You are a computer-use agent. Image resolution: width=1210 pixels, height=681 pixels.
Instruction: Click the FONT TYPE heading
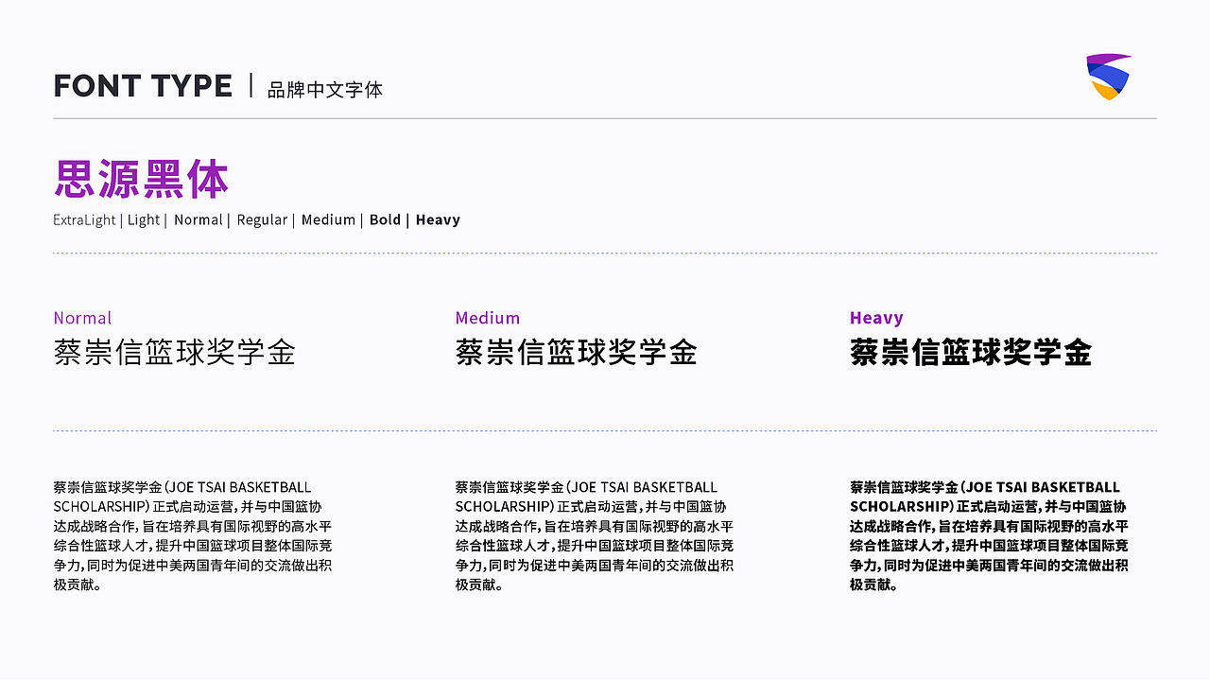[143, 86]
